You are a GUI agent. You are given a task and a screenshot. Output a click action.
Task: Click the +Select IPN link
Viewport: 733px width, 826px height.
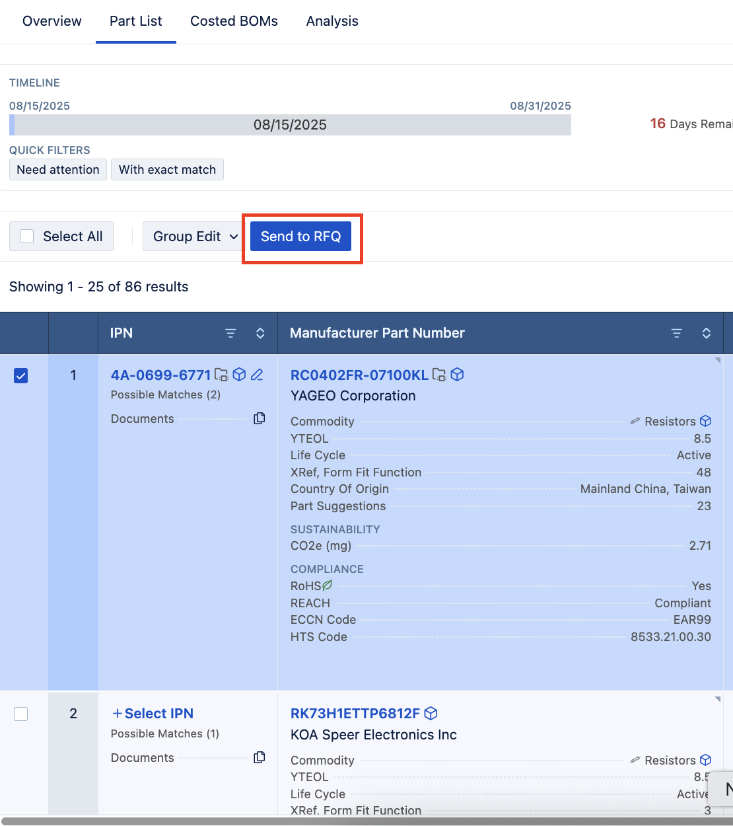click(153, 714)
